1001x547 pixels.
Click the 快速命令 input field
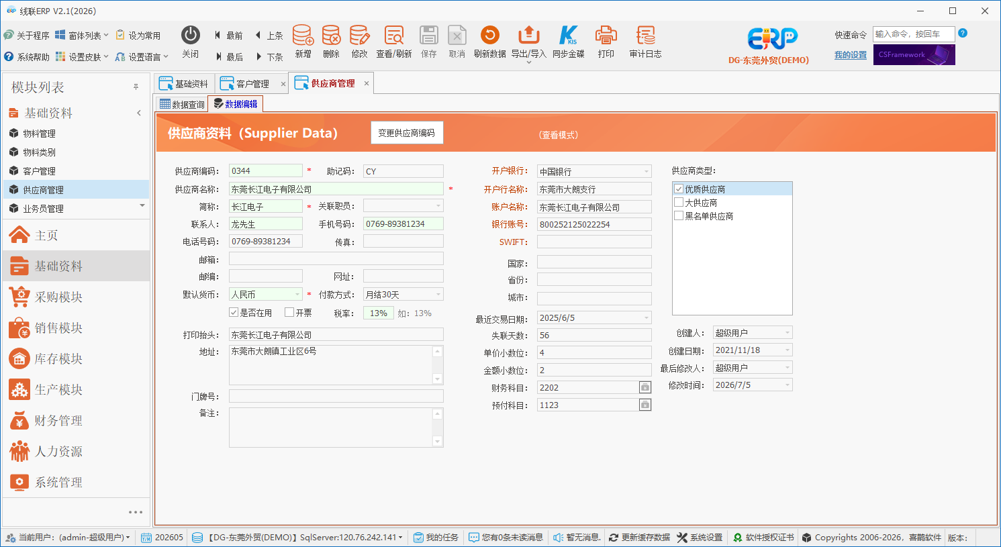pyautogui.click(x=914, y=34)
